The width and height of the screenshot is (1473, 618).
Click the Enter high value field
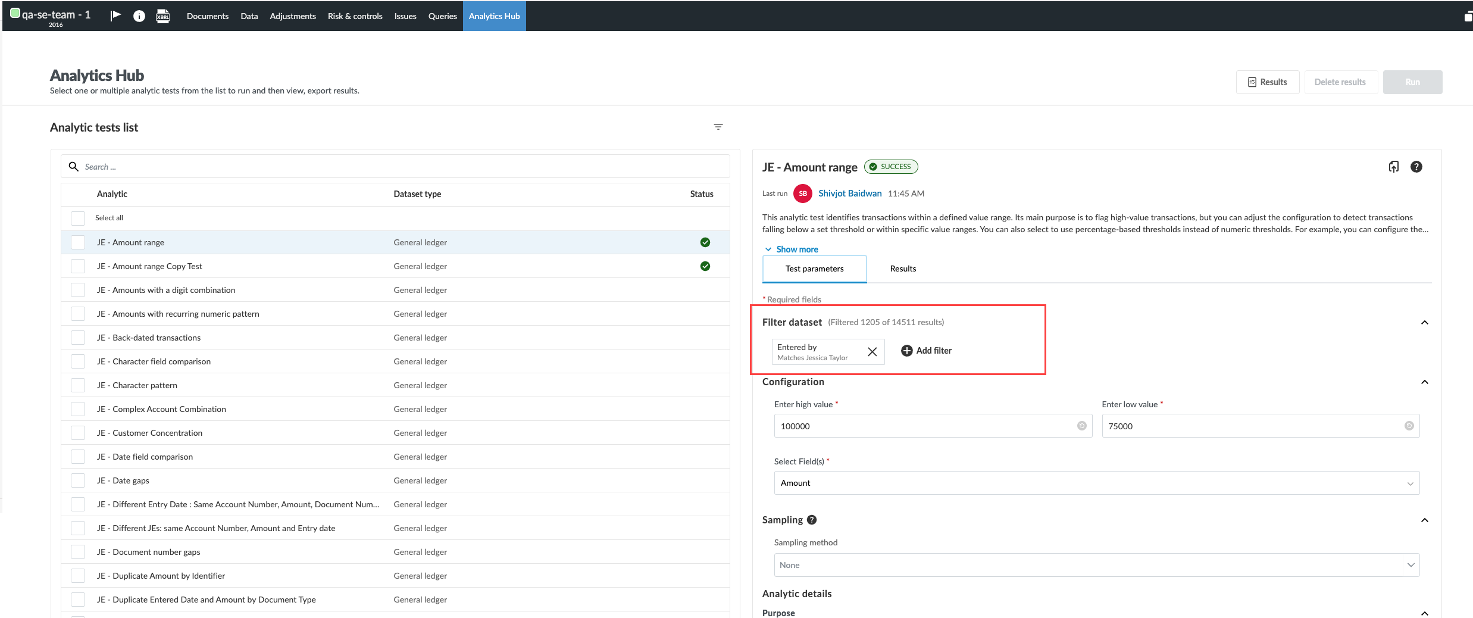pyautogui.click(x=933, y=426)
